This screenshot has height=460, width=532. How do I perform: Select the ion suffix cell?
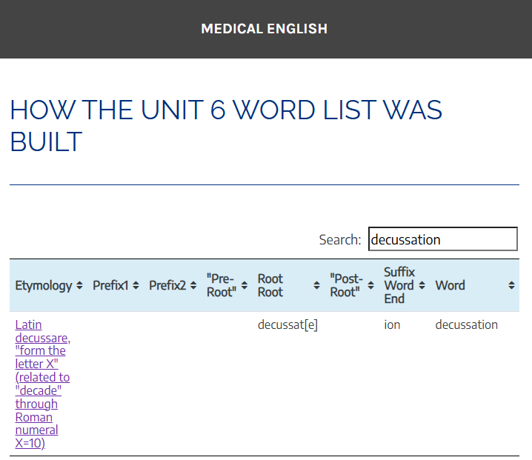[x=392, y=324]
